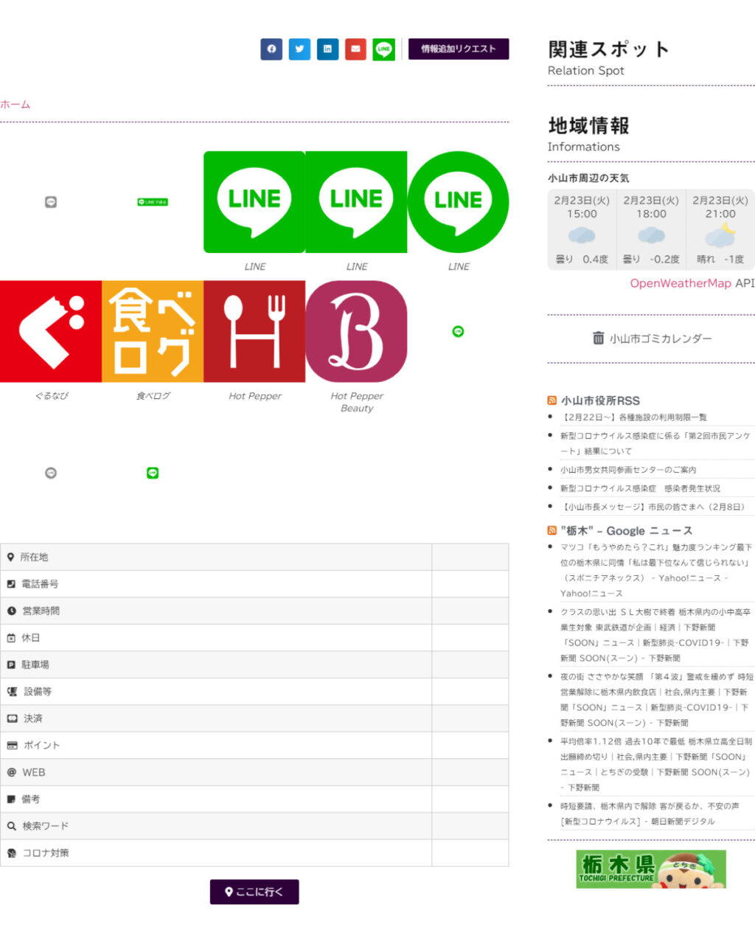This screenshot has height=944, width=755.
Task: Open 【2月22日～】各種施設の利用制限一覧 link
Action: (x=633, y=417)
